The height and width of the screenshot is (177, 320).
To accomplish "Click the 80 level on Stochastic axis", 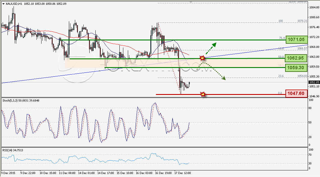I will 310,108.
